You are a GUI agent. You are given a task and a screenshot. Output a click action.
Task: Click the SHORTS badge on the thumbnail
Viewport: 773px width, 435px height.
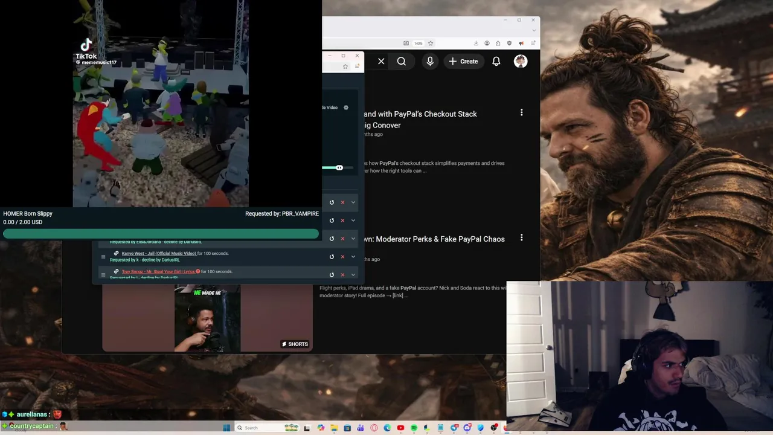point(295,344)
